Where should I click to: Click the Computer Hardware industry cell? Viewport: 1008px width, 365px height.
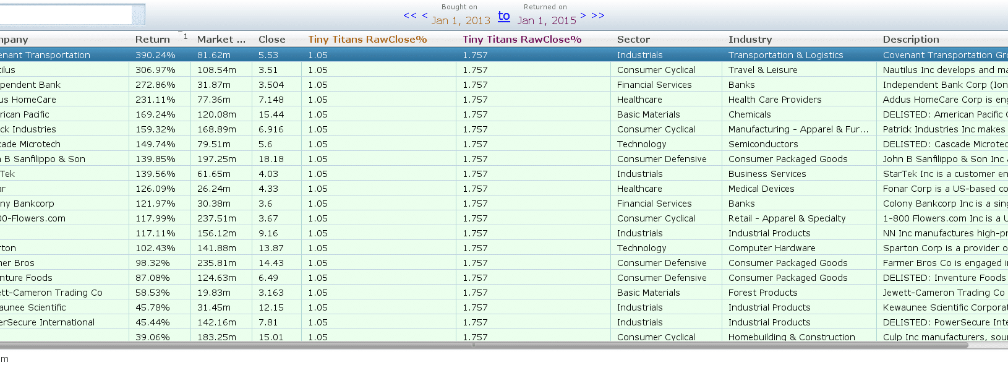799,248
